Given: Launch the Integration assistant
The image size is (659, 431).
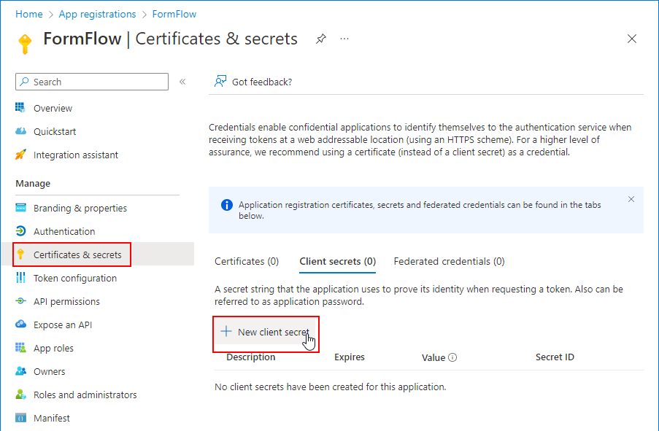Looking at the screenshot, I should coord(75,155).
